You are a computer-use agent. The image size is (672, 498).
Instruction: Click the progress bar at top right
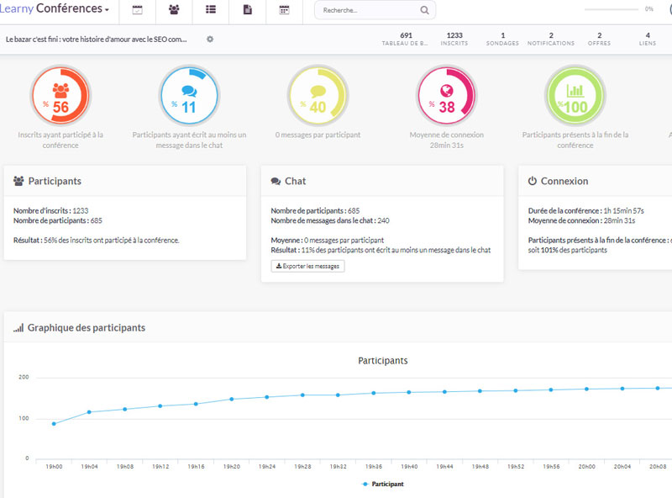pos(611,9)
